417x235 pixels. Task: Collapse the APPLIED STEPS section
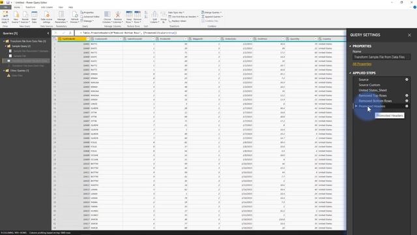tap(351, 72)
